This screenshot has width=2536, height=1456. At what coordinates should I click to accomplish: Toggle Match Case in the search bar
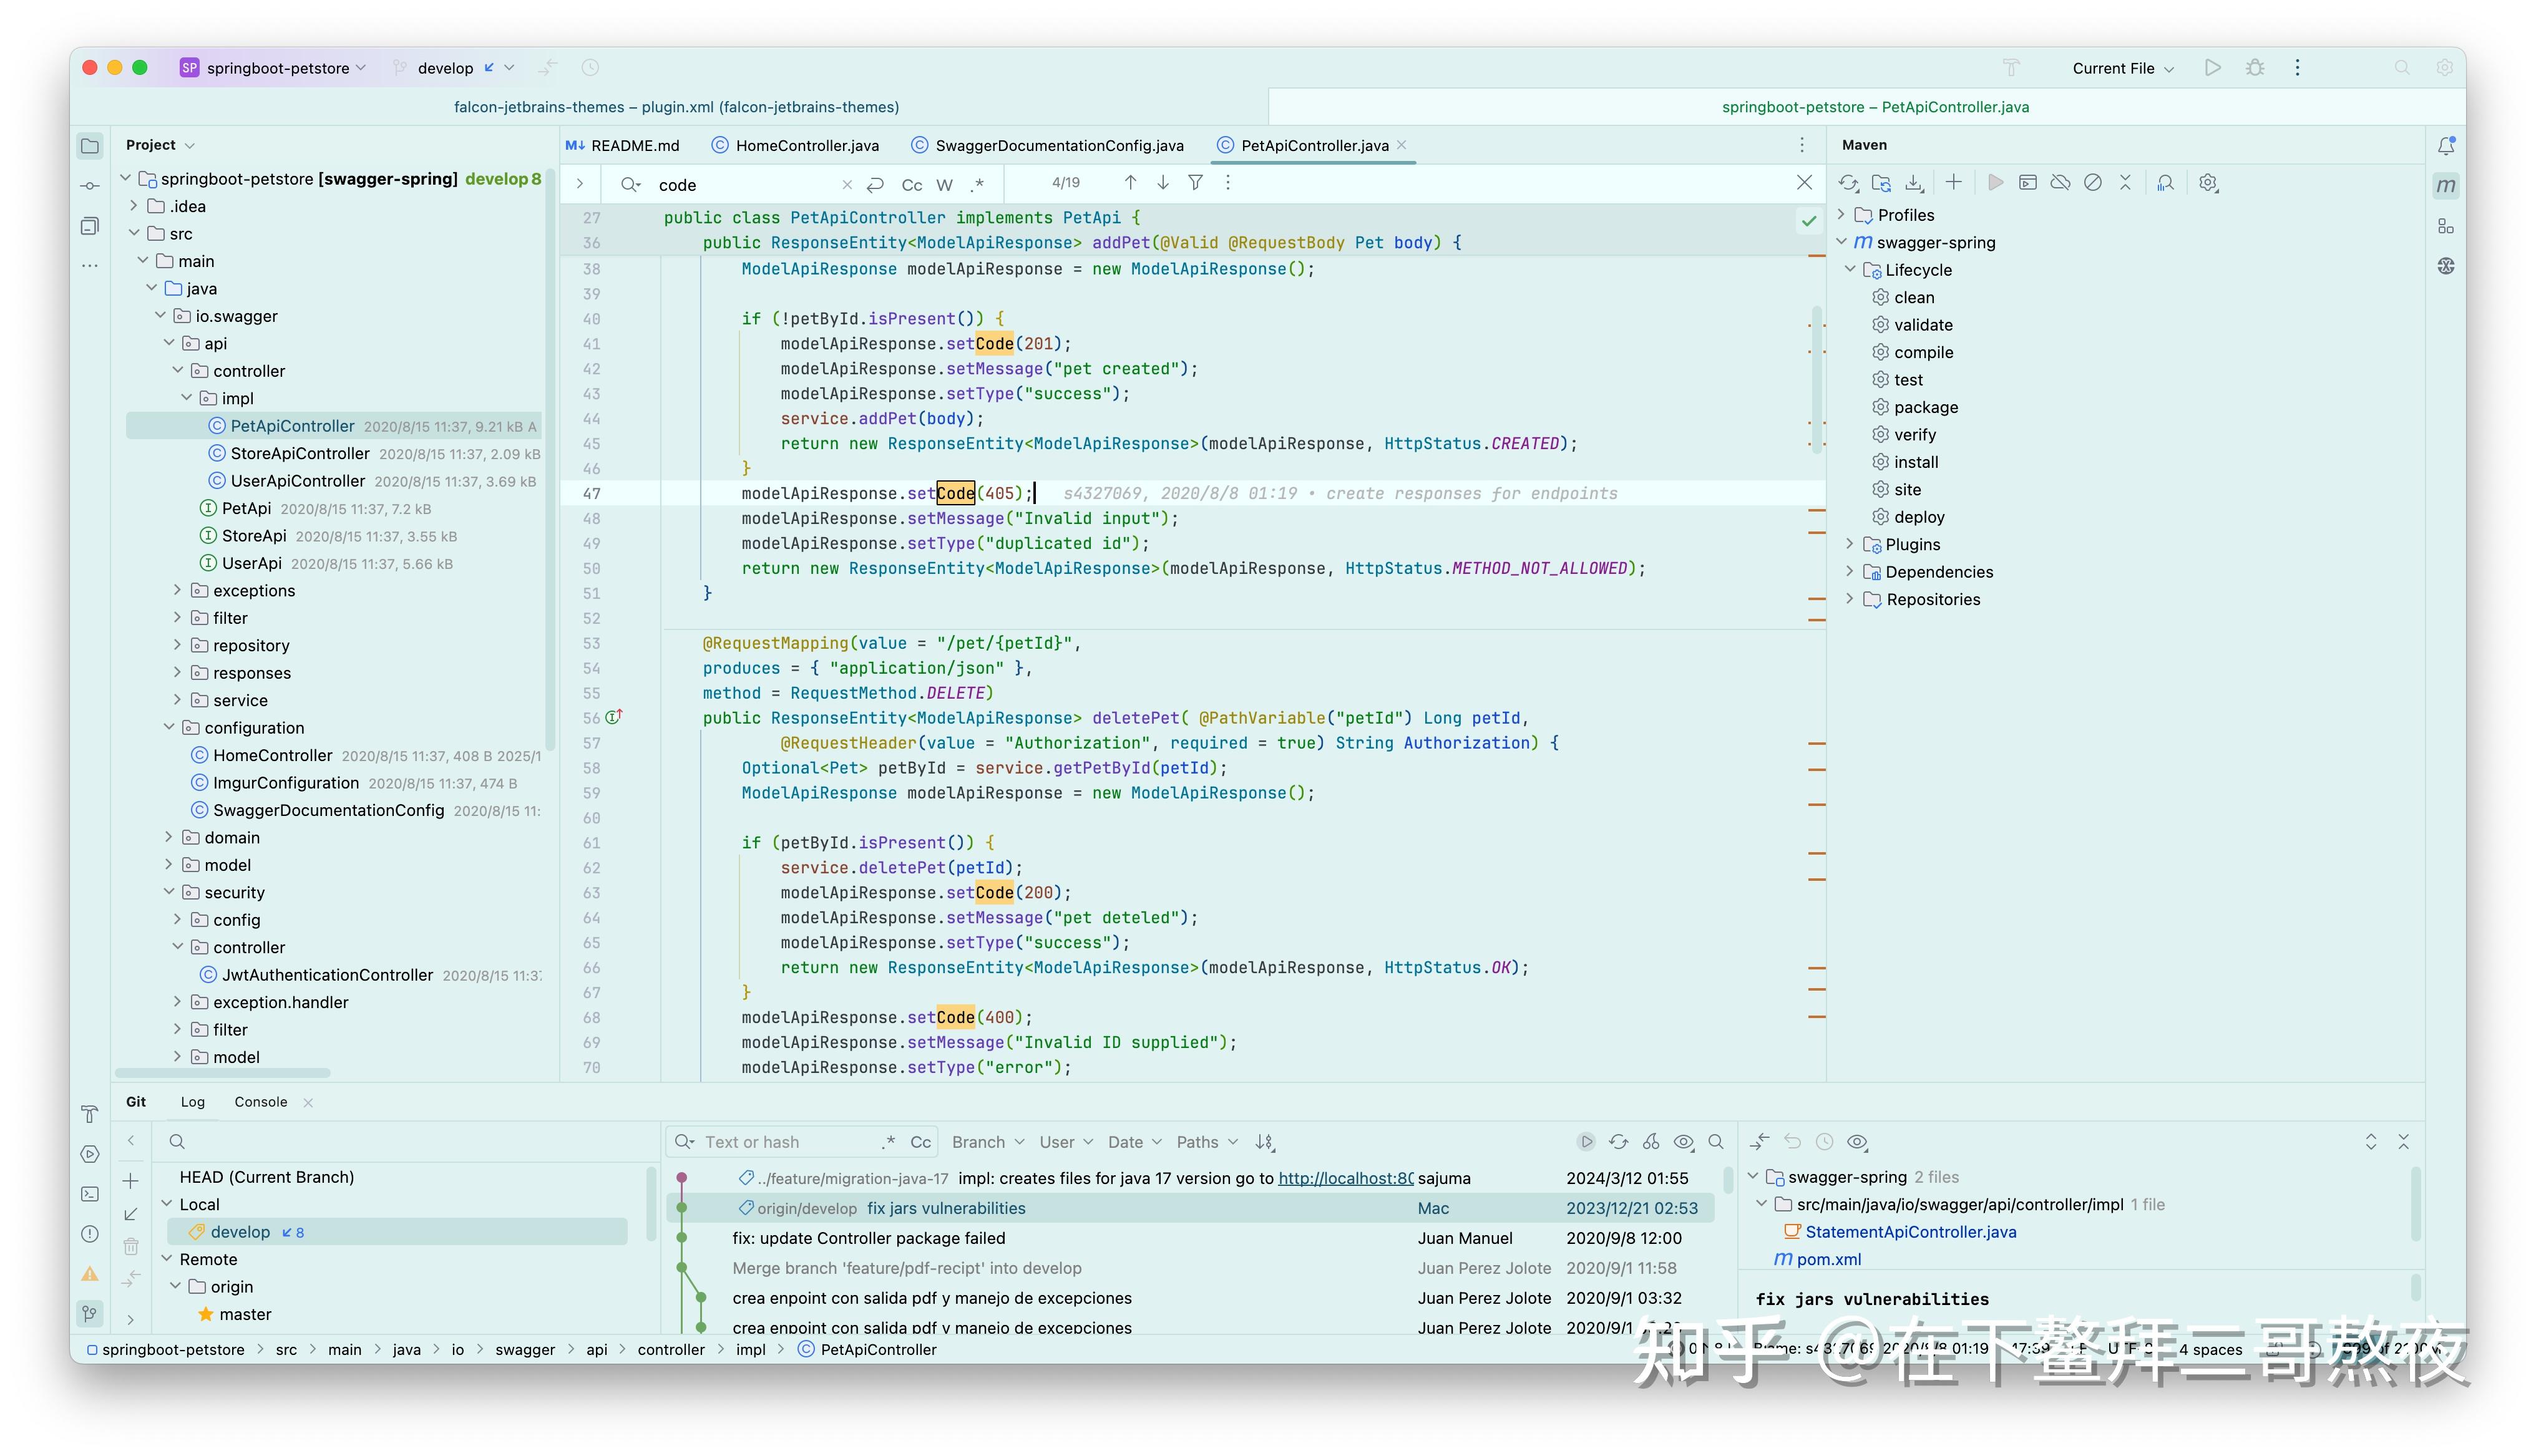[911, 184]
